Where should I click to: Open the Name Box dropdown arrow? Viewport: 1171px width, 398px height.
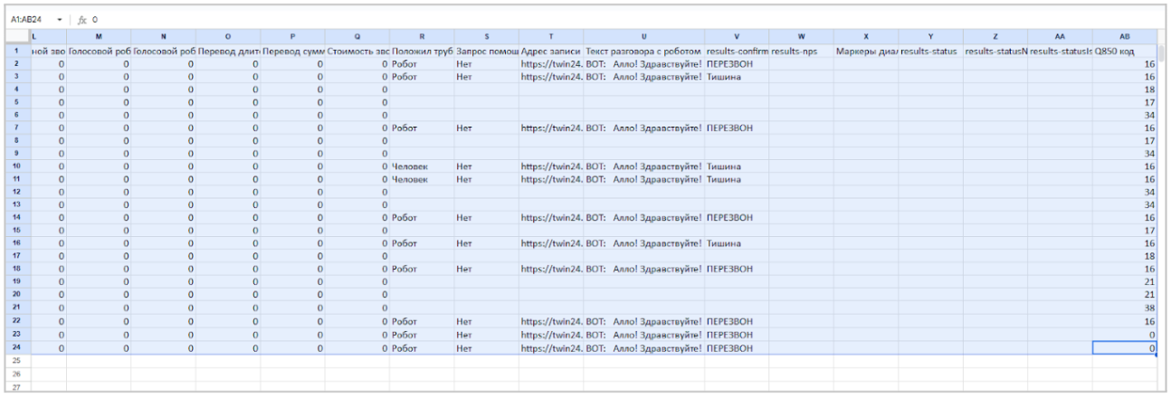[60, 19]
